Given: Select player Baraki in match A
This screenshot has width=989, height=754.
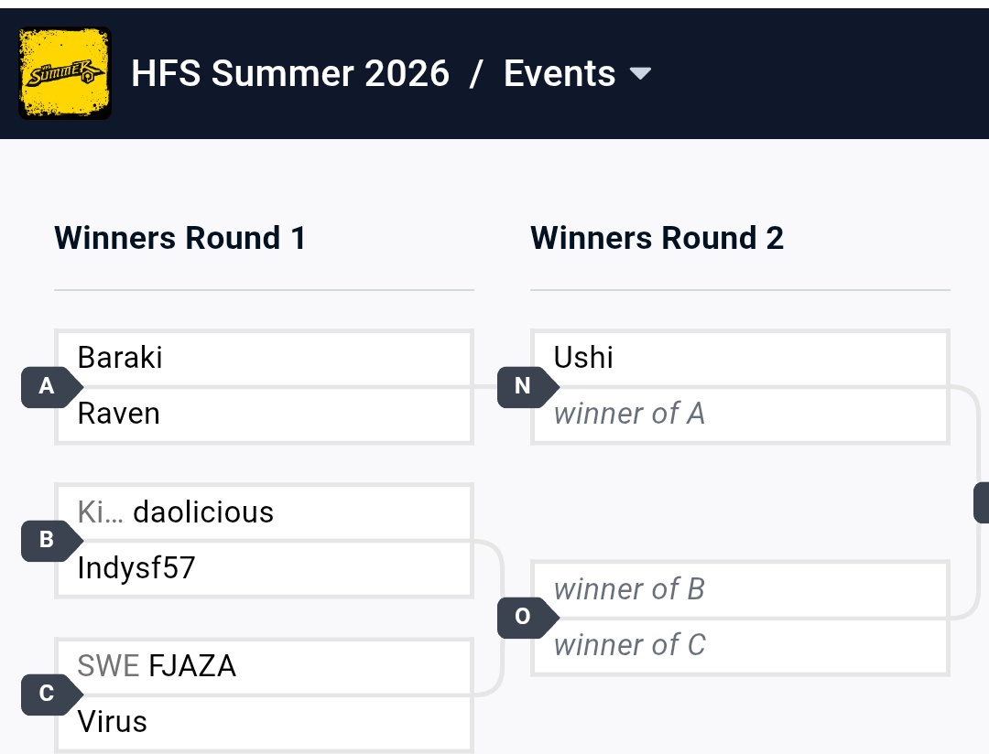Looking at the screenshot, I should coord(265,358).
